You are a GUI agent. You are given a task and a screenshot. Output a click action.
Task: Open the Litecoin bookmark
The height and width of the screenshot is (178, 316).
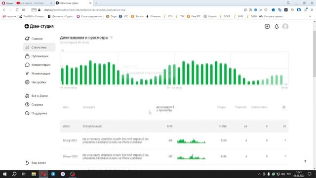point(210,16)
